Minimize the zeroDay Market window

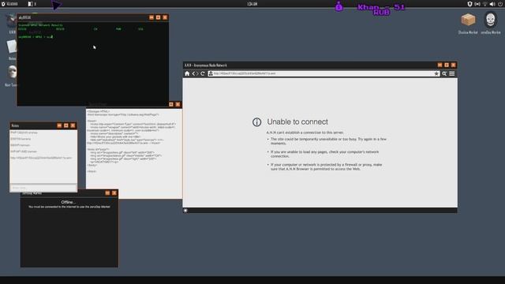coord(107,192)
